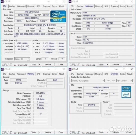
Task: Click GPU core clock 847 MHz value
Action: tap(91, 105)
